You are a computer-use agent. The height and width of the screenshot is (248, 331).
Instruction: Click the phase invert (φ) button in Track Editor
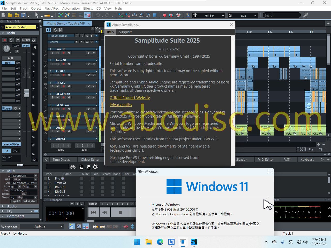(17, 51)
